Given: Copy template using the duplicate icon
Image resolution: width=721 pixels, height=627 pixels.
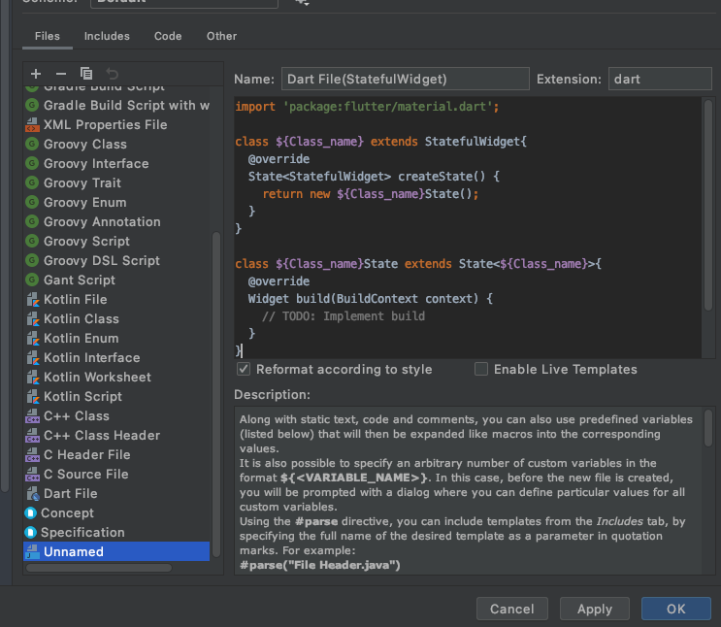Looking at the screenshot, I should (86, 74).
